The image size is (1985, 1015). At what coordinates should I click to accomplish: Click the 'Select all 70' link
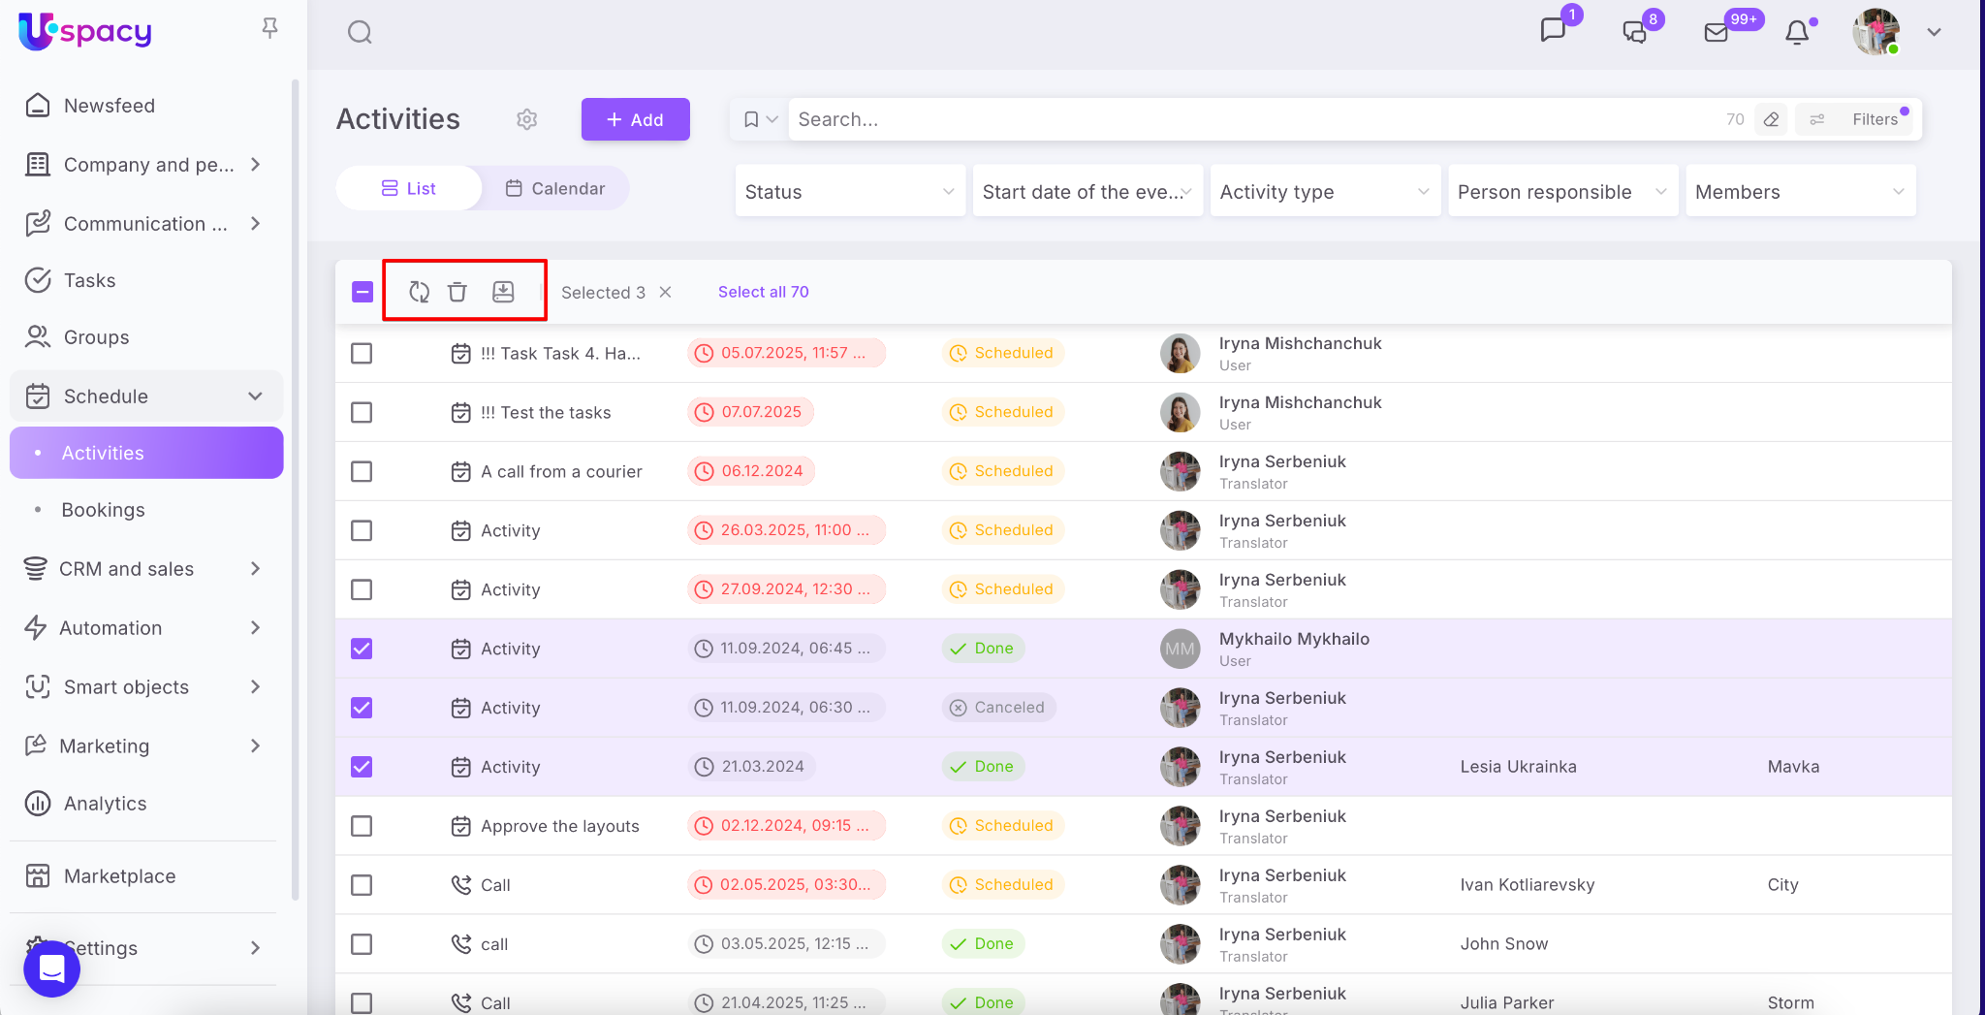(763, 292)
